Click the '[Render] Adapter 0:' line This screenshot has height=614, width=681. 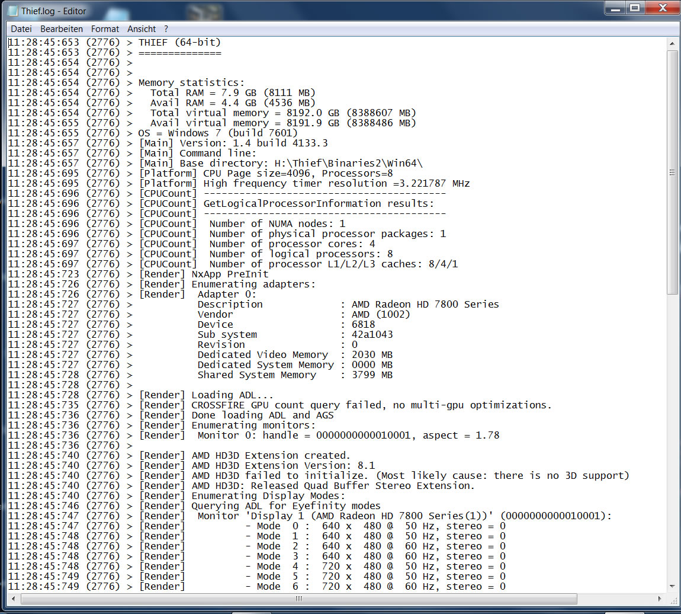click(x=198, y=294)
